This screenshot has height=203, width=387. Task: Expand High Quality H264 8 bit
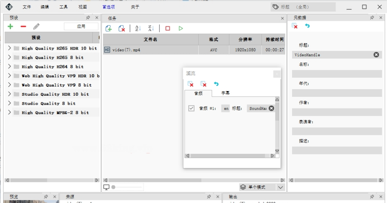point(9,66)
